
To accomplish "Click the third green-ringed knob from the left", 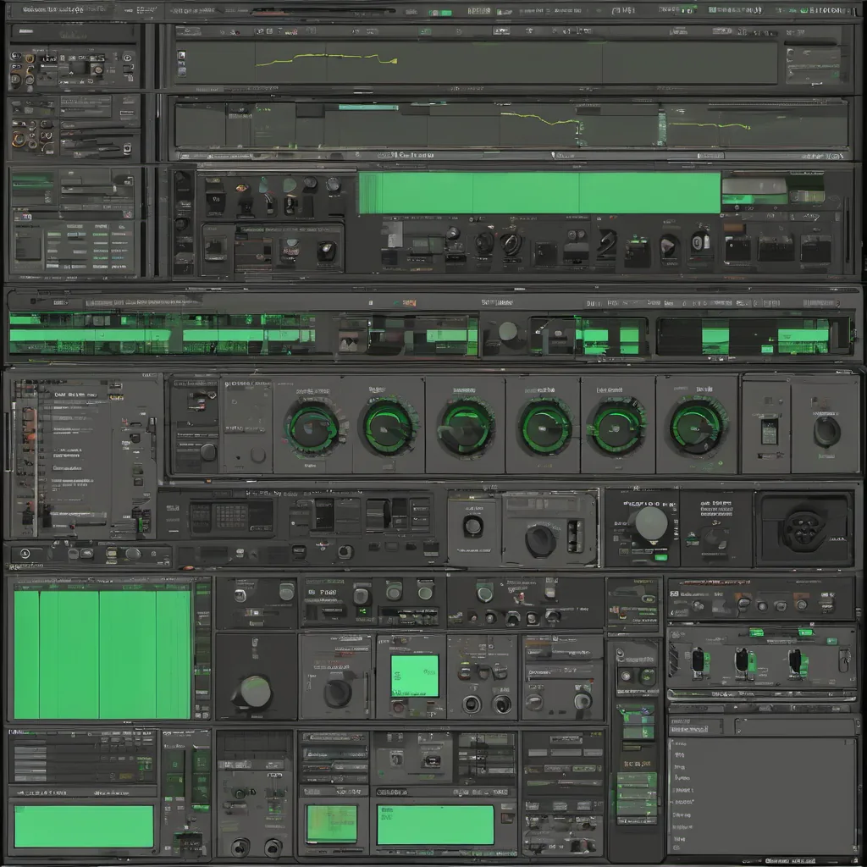I will point(465,427).
